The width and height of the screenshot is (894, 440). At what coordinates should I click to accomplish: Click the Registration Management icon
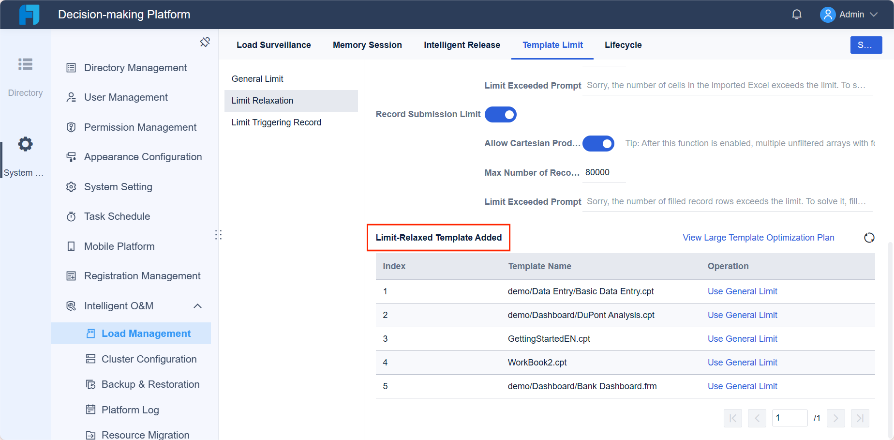coord(71,275)
